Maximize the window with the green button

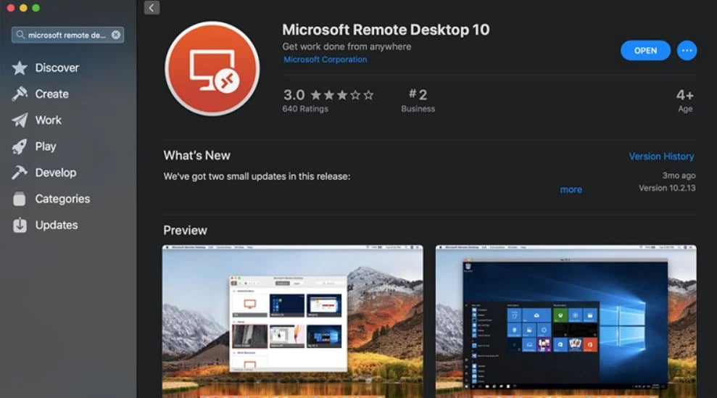point(36,8)
